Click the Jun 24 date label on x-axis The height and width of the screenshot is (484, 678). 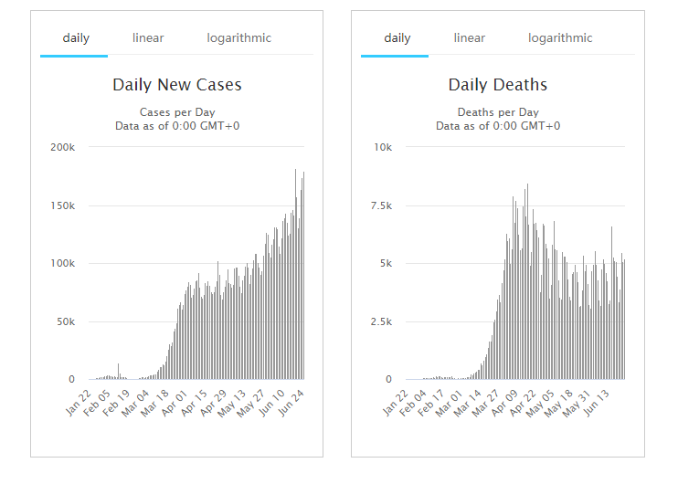(x=291, y=401)
